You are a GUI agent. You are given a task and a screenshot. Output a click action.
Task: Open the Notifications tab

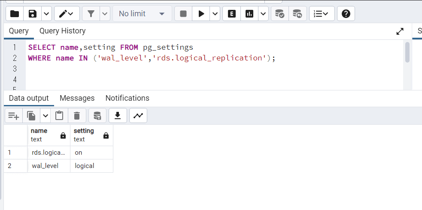tap(127, 98)
